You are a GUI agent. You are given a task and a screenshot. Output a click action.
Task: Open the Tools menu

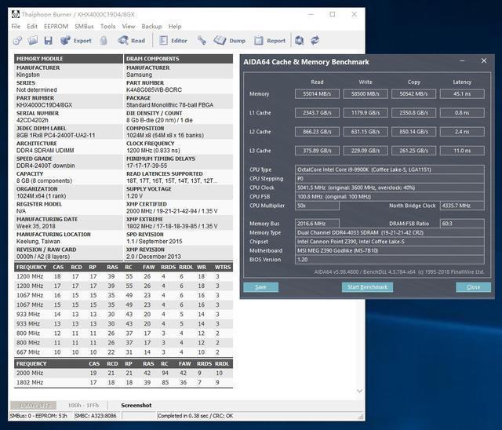(108, 26)
